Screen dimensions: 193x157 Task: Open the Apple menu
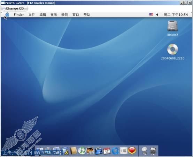(7, 15)
